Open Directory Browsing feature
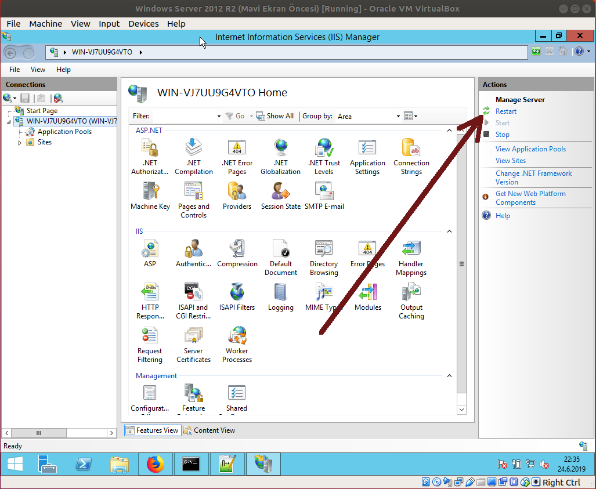Image resolution: width=596 pixels, height=489 pixels. pos(324,258)
